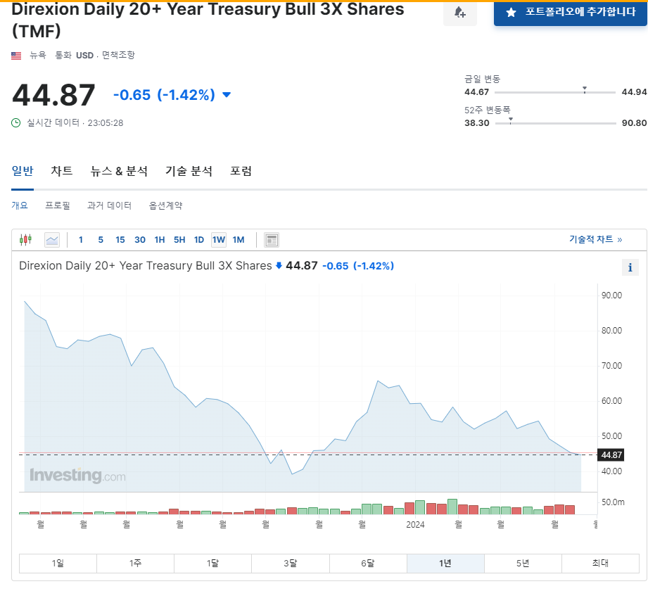Add TMF to portfolio with star button

click(x=571, y=13)
